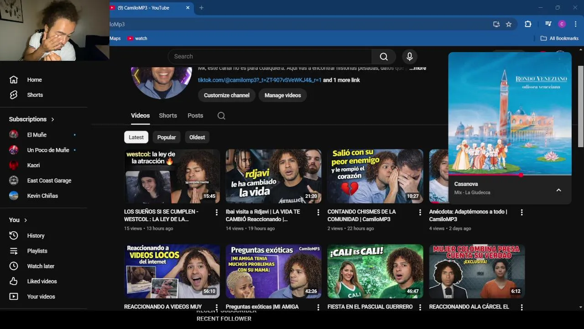Open menu for FIESTA EN EL PASCUAL video
The height and width of the screenshot is (329, 584).
pyautogui.click(x=420, y=307)
